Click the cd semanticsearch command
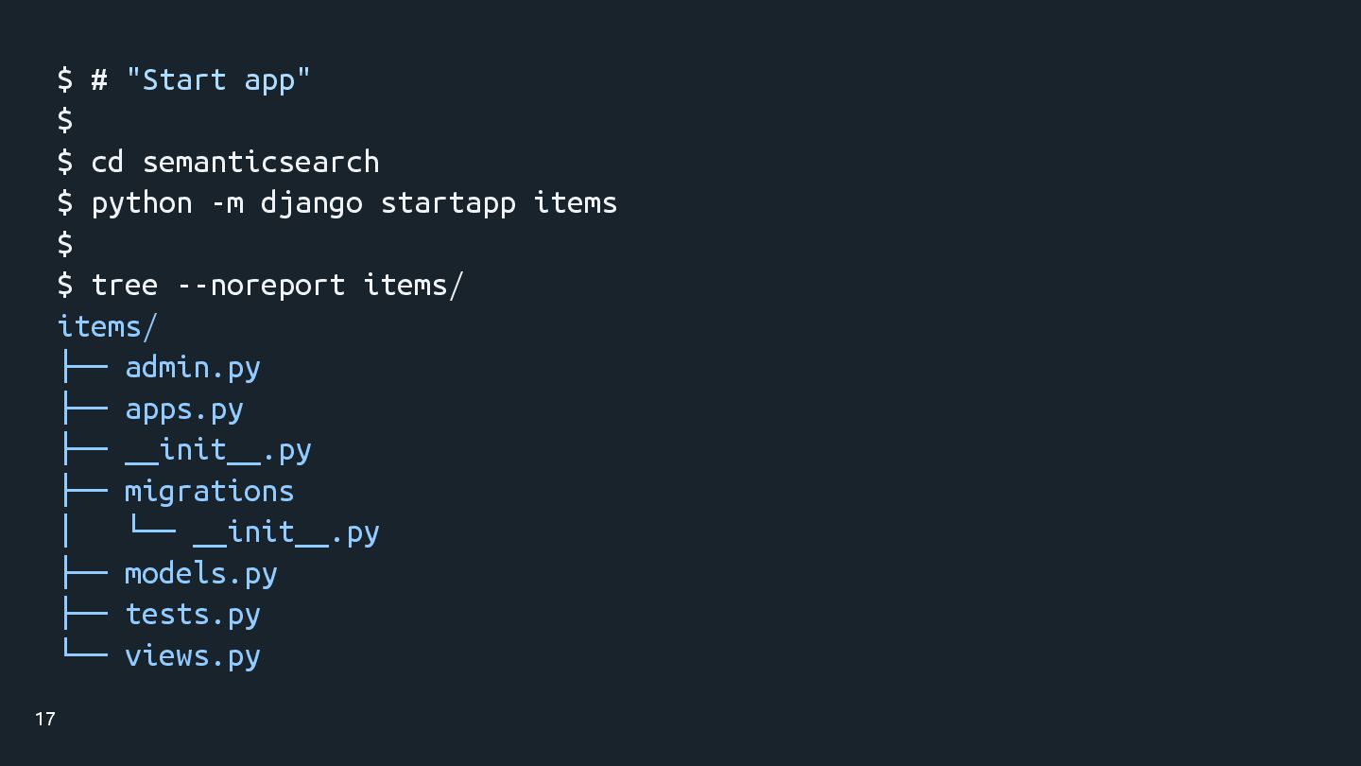The image size is (1361, 766). 235,162
